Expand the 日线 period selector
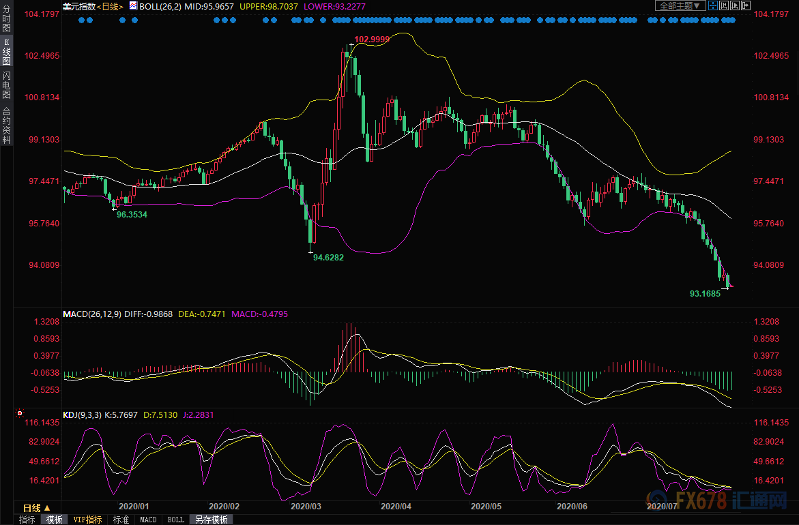This screenshot has height=525, width=799. coord(37,508)
